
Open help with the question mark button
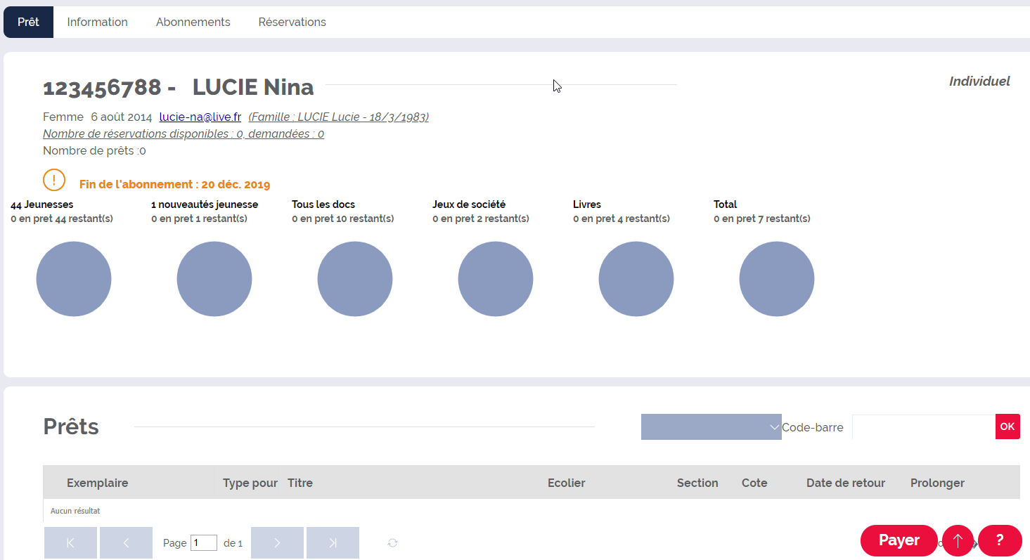(1000, 540)
